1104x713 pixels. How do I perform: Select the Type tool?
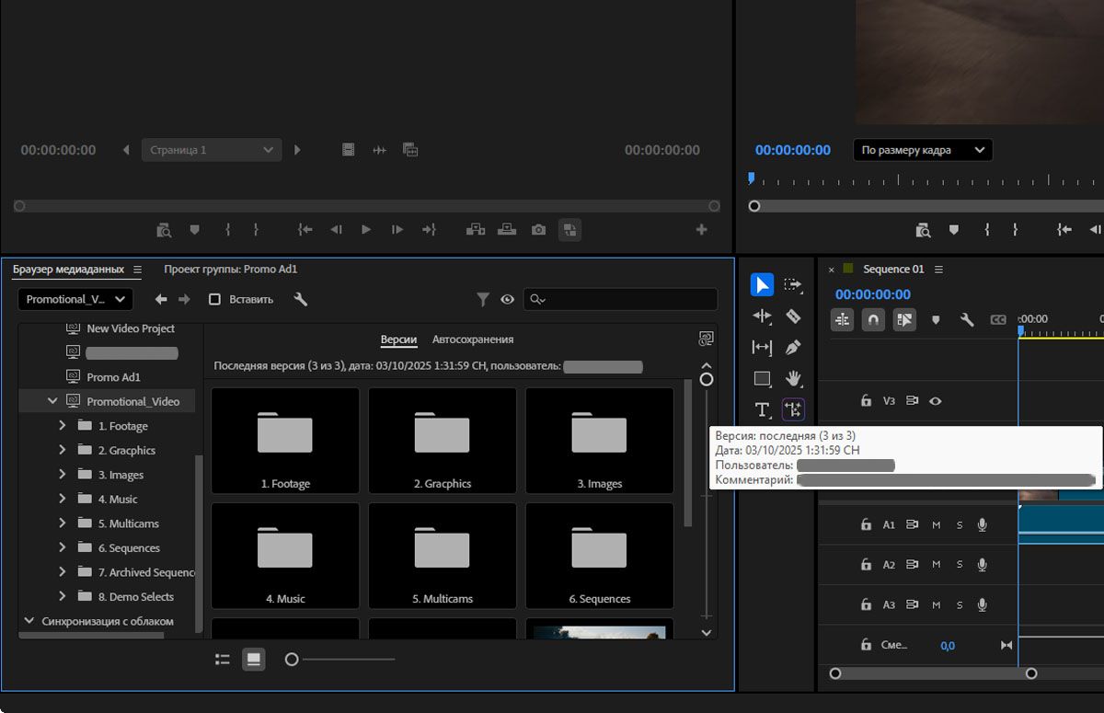pyautogui.click(x=762, y=409)
